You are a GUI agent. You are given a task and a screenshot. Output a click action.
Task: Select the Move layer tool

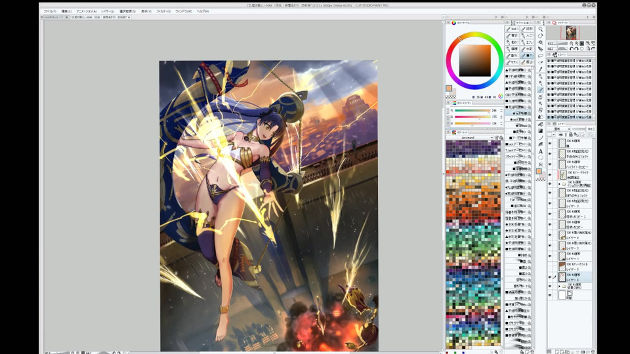coord(541,49)
